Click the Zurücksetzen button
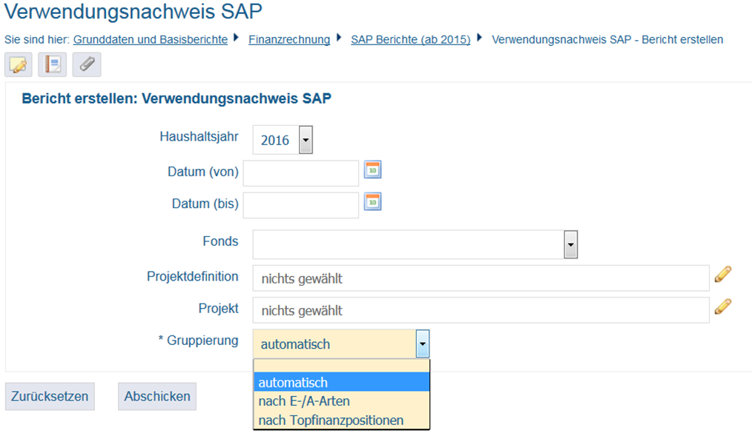 [50, 397]
